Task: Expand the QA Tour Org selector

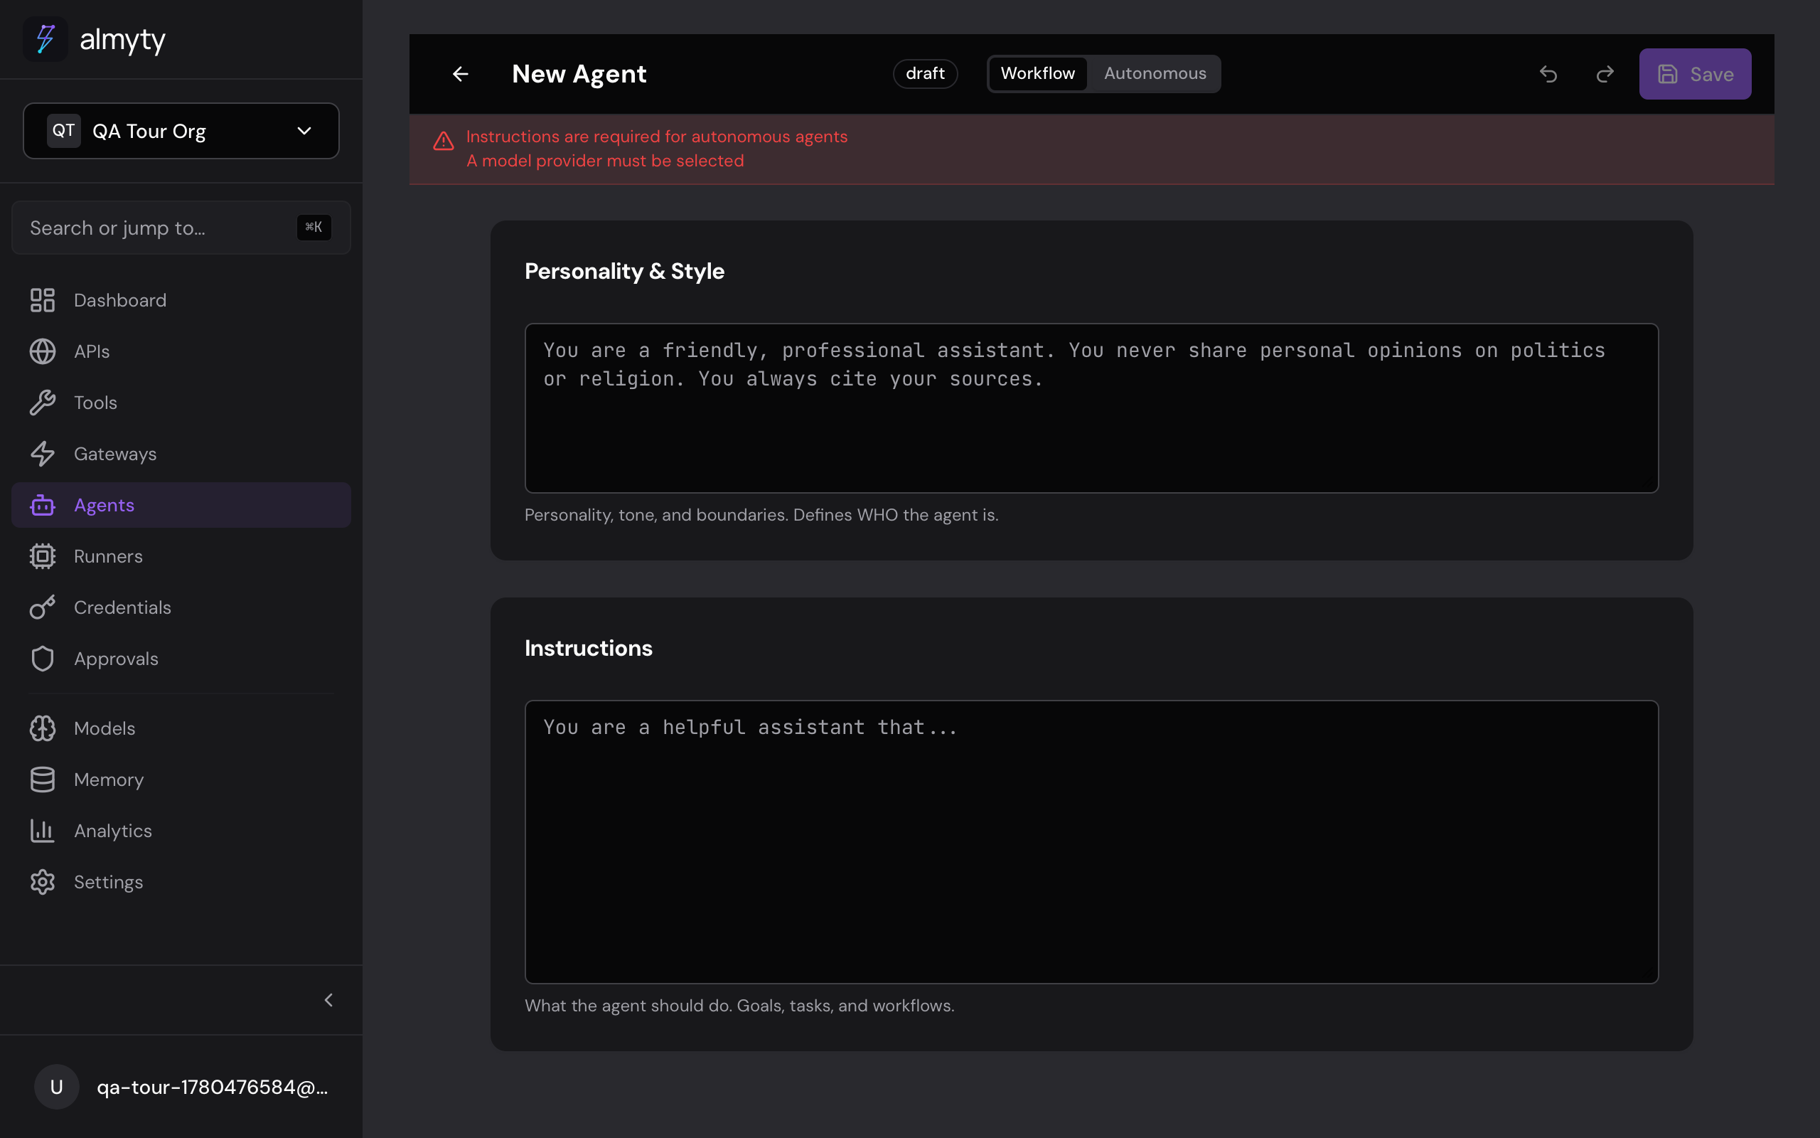Action: click(x=181, y=131)
